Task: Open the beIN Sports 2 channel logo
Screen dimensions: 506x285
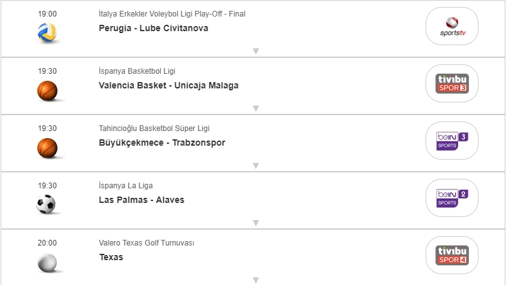Action: [x=452, y=198]
